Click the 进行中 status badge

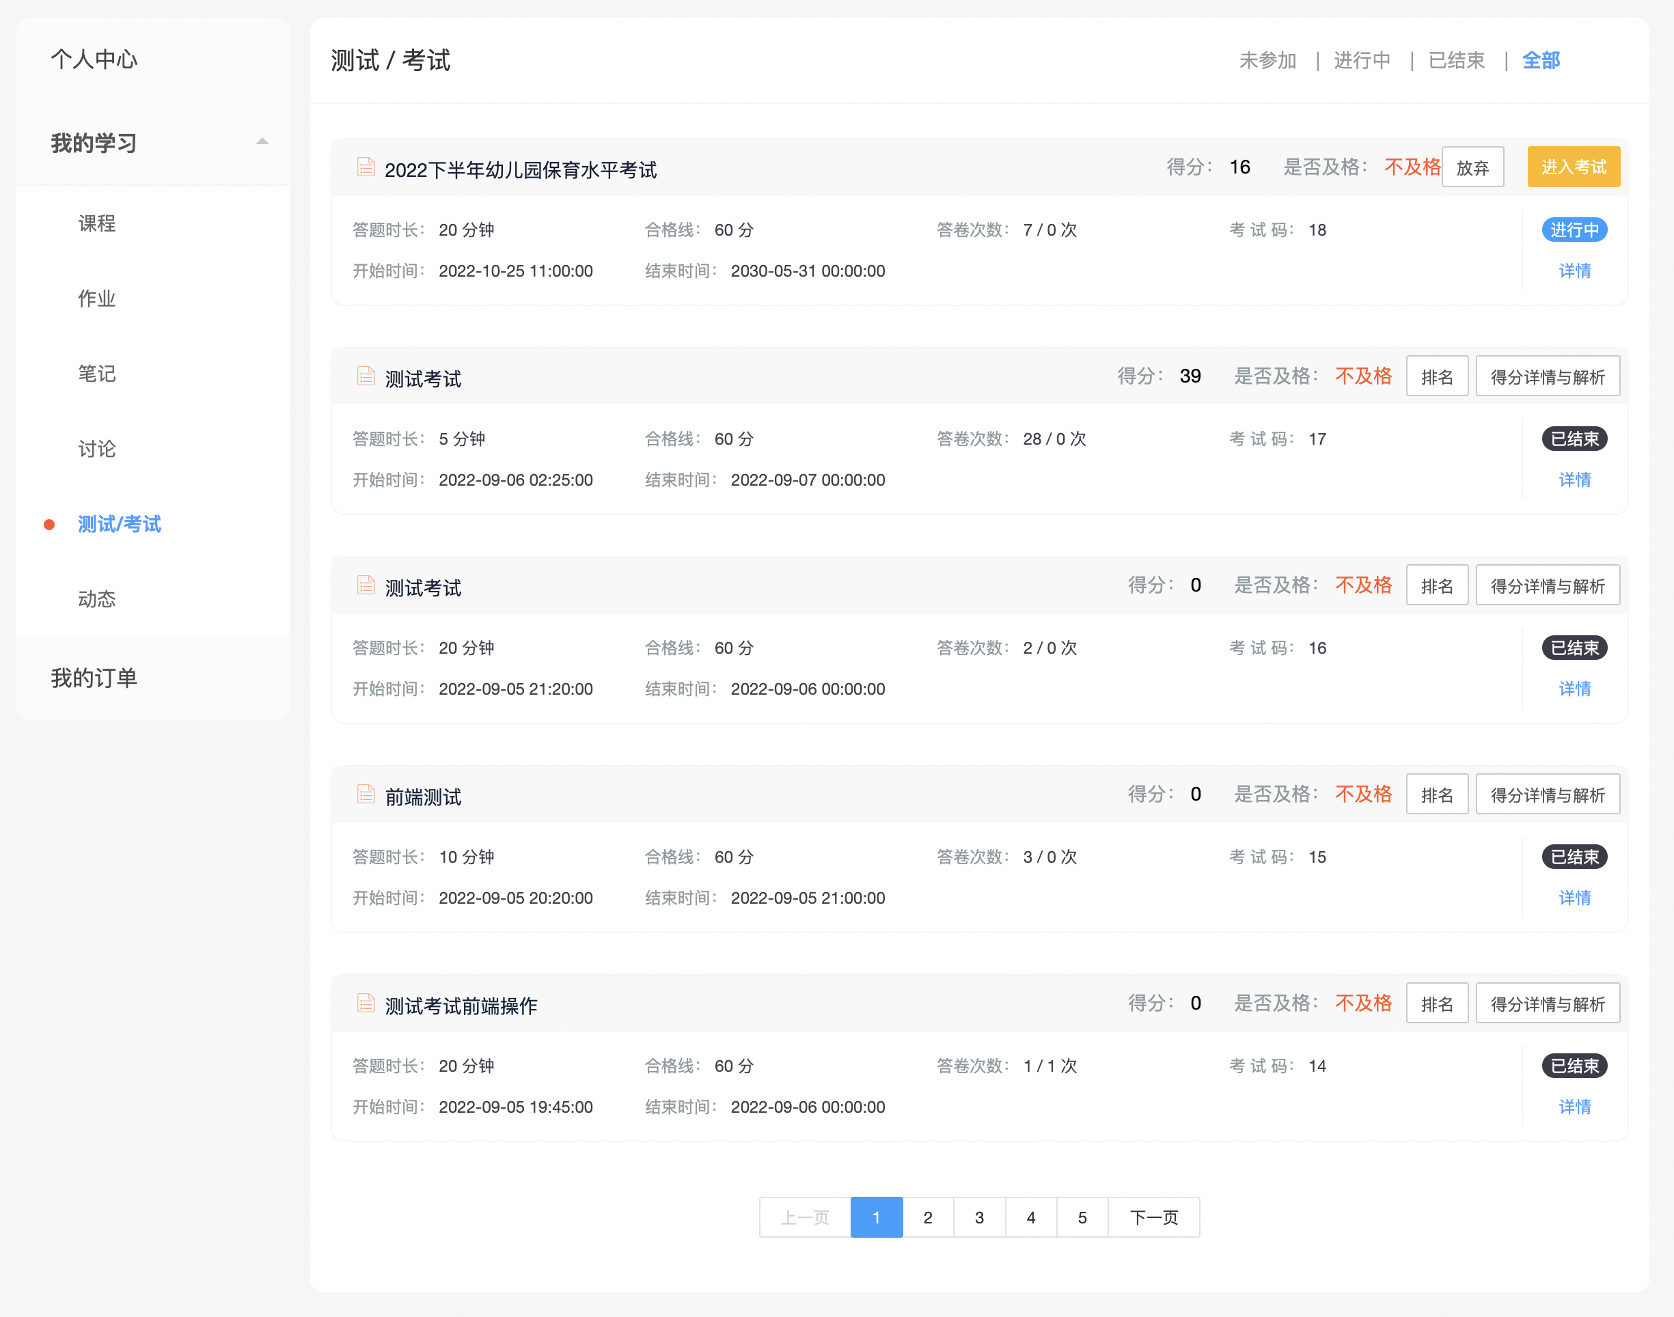click(1574, 230)
